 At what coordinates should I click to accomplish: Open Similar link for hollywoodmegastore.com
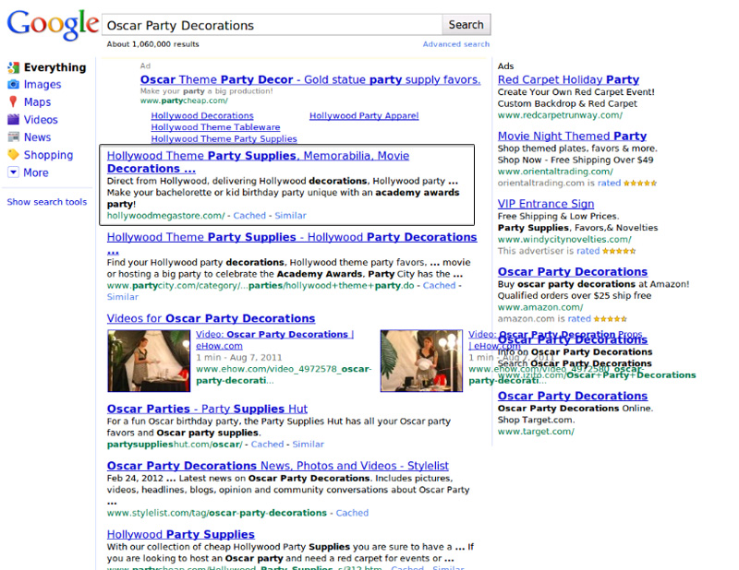290,216
